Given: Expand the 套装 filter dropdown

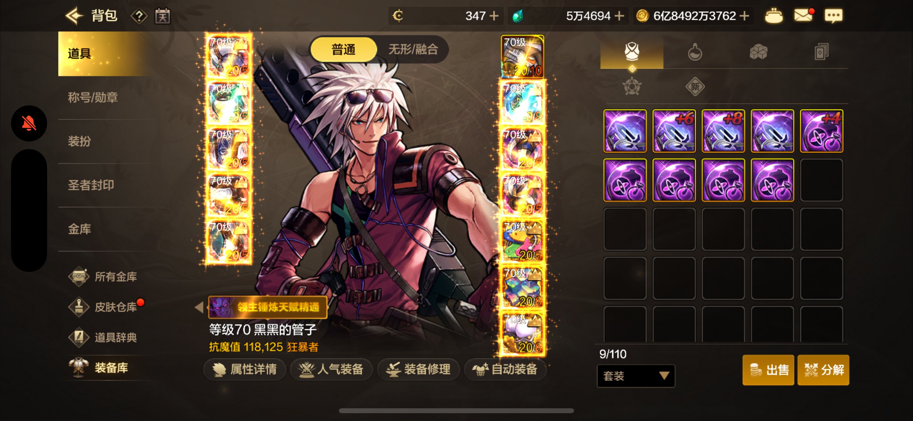Looking at the screenshot, I should tap(636, 376).
